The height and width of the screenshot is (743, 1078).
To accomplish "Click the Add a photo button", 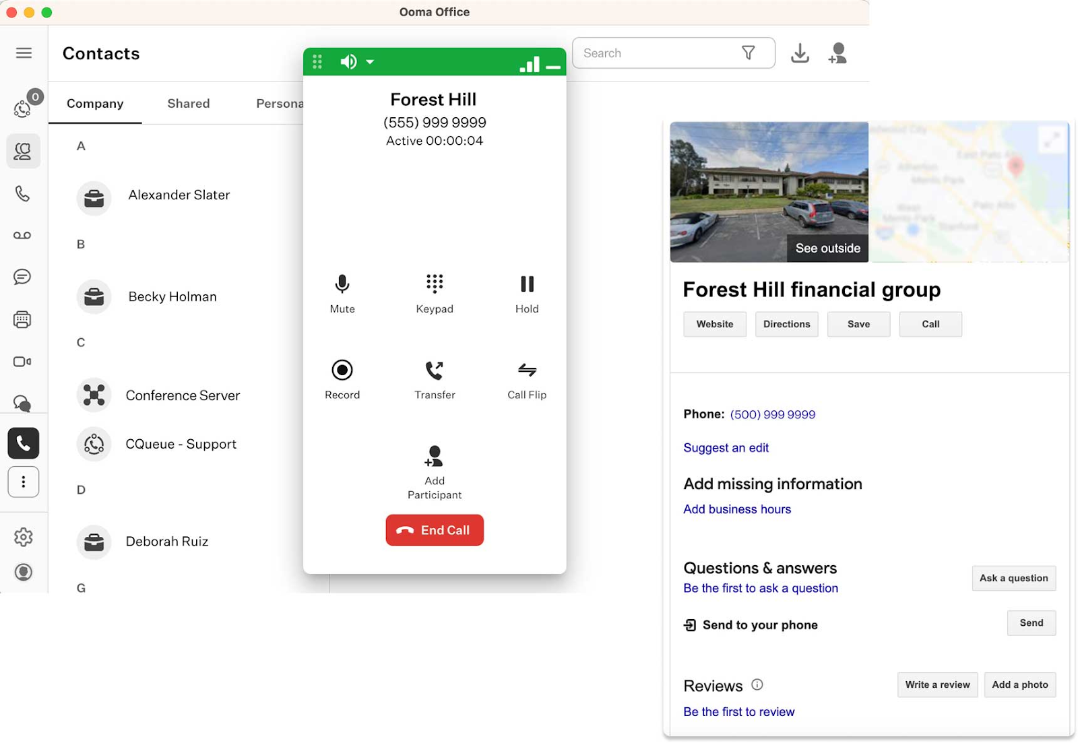I will pos(1020,684).
